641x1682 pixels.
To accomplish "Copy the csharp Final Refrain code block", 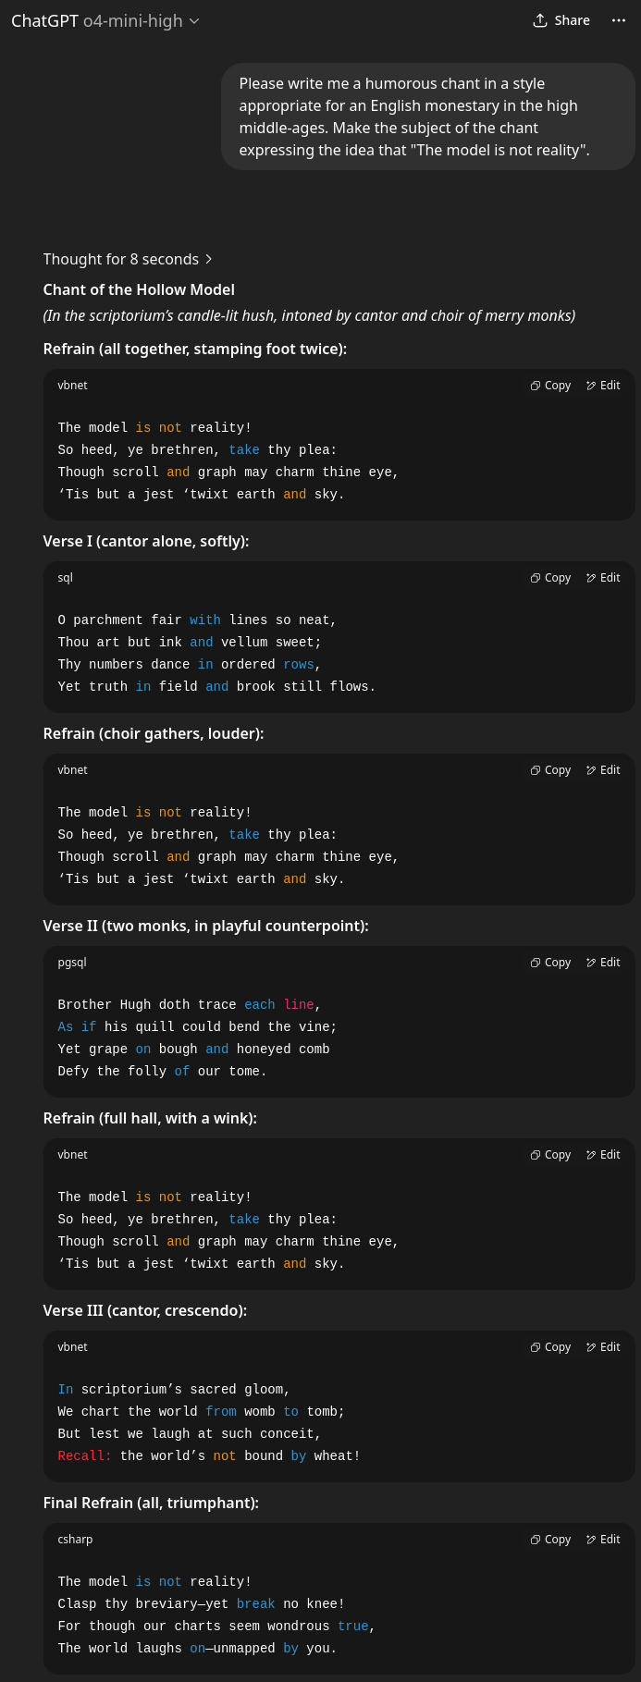I will click(x=550, y=1540).
